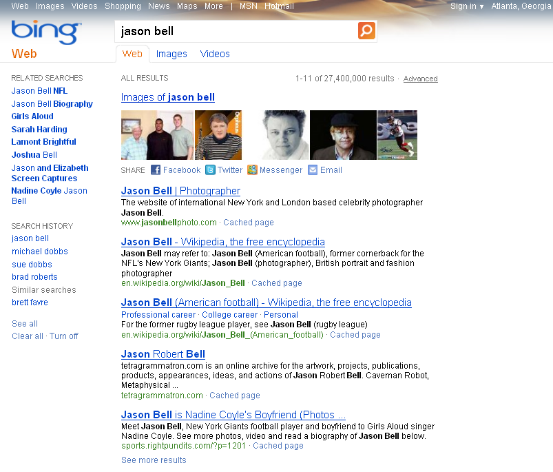This screenshot has width=553, height=472.
Task: Open thumbnail of man wearing black hat
Action: [x=343, y=135]
